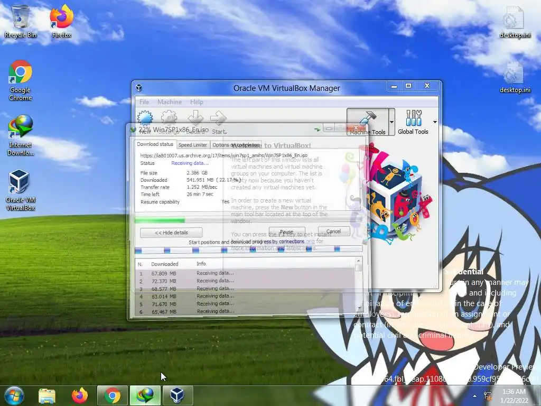Click the network icon in system tray
541x406 pixels.
[488, 395]
